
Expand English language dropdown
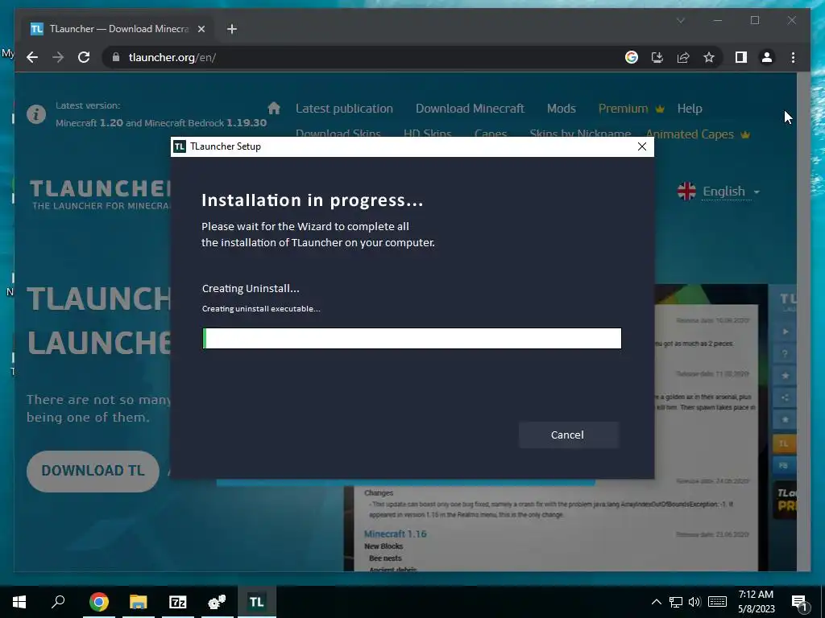732,192
